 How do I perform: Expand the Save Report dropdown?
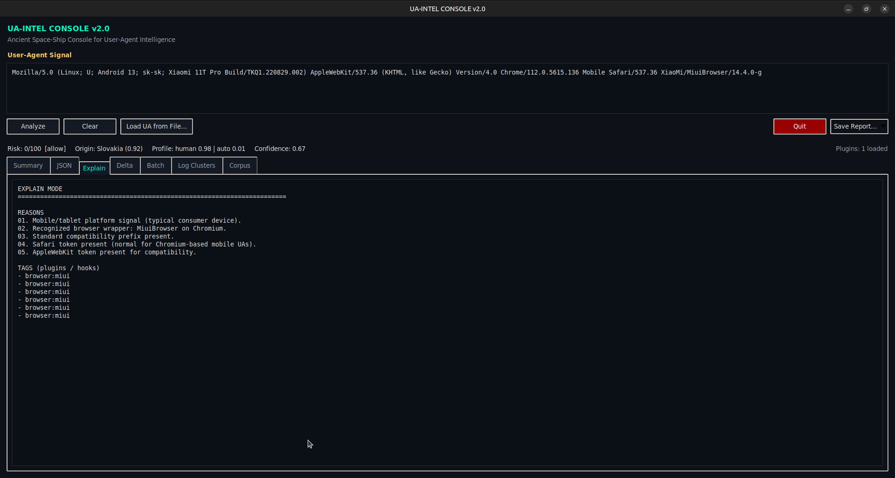(x=883, y=126)
